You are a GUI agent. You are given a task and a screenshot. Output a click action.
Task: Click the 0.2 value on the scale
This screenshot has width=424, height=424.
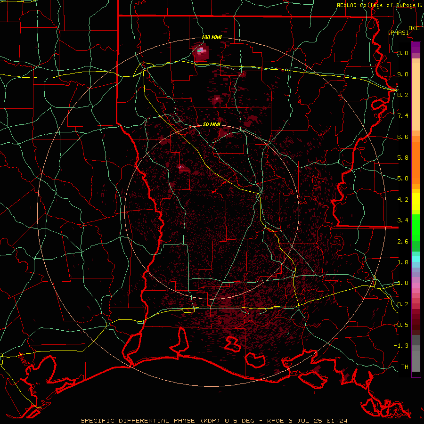pyautogui.click(x=403, y=304)
